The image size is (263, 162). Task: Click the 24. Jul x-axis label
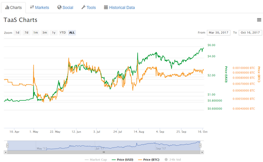click(x=118, y=132)
